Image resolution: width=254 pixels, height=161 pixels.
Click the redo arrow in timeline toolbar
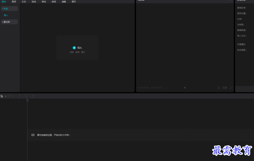pyautogui.click(x=19, y=96)
